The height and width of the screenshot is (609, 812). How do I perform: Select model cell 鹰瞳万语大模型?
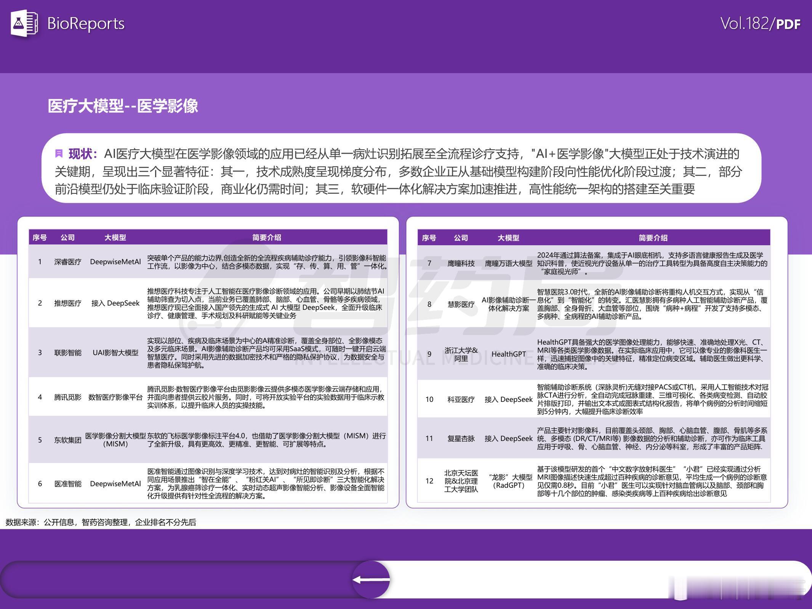click(509, 263)
